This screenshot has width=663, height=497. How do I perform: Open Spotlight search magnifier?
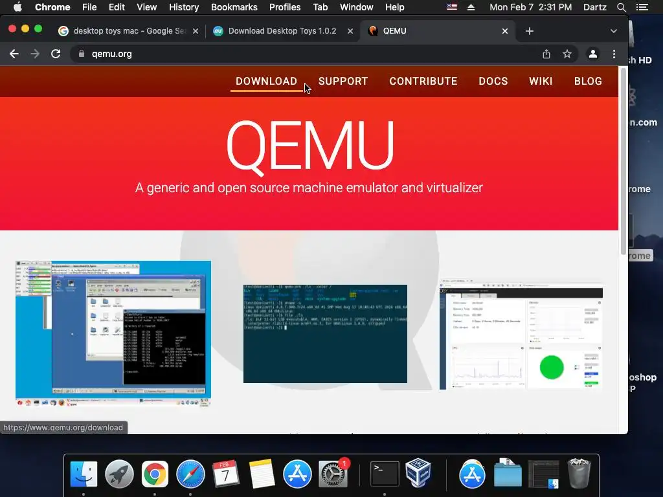(621, 7)
